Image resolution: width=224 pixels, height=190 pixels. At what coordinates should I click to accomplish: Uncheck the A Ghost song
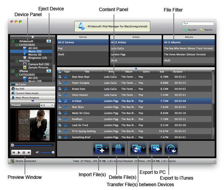point(60,101)
